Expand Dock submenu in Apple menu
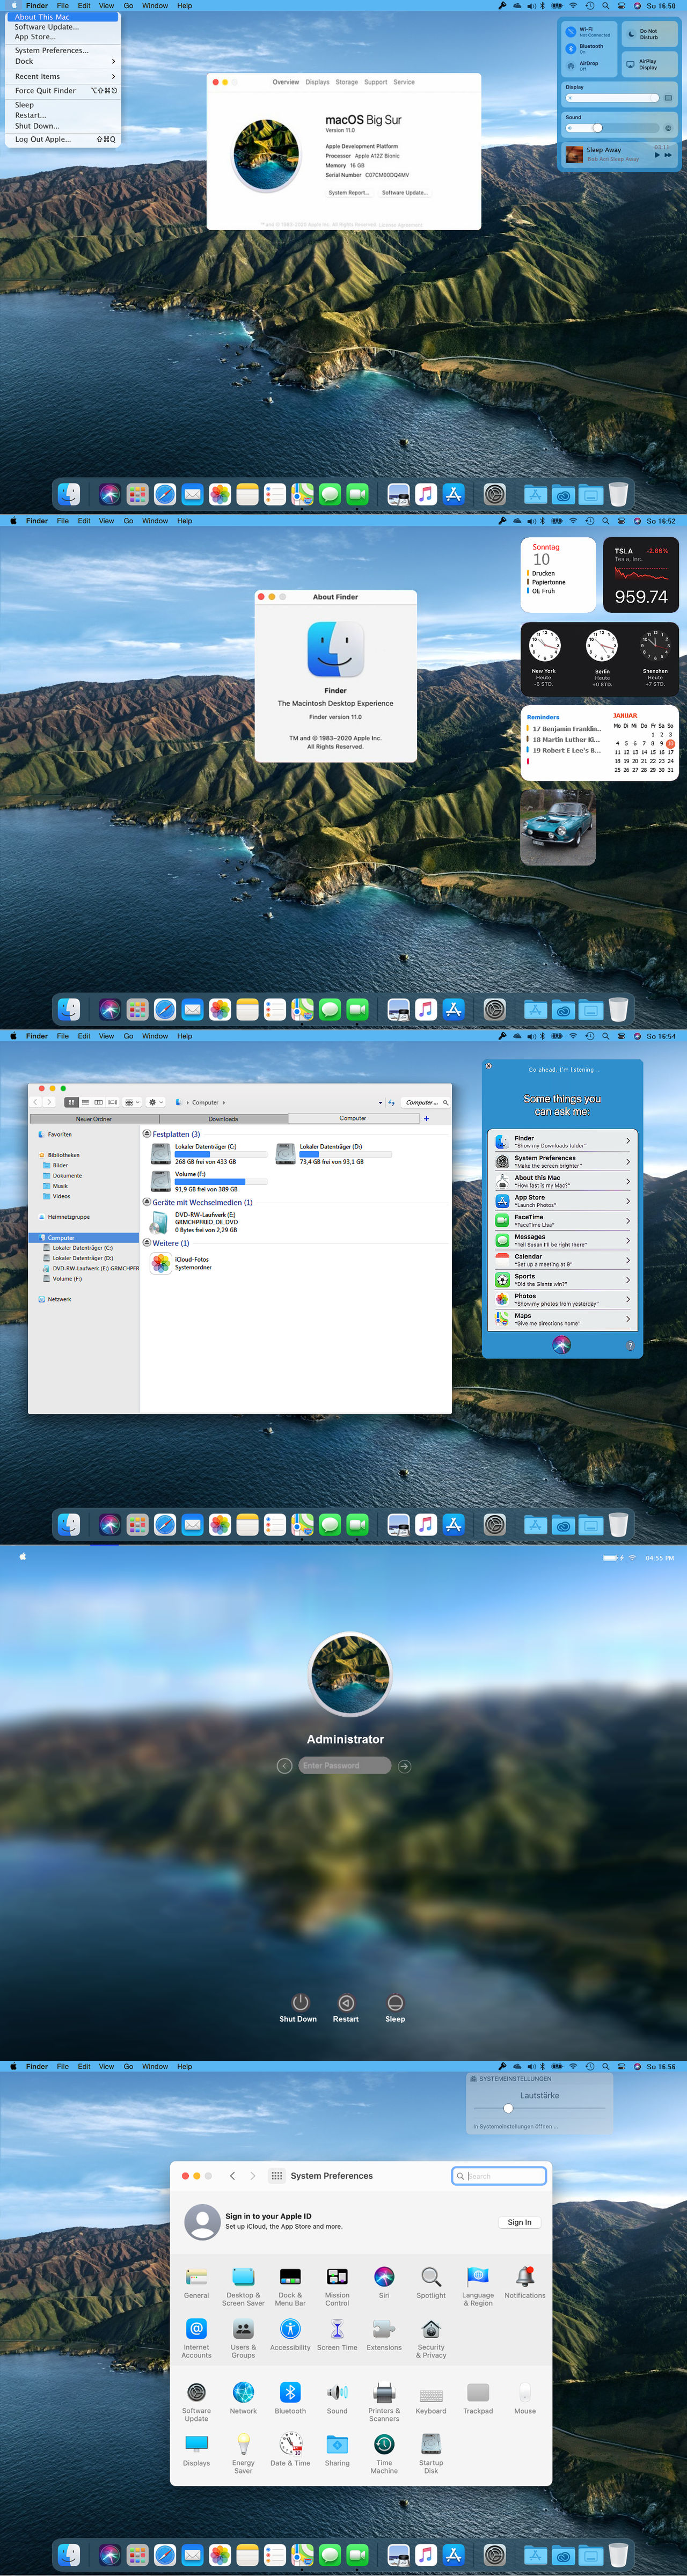 pyautogui.click(x=64, y=61)
